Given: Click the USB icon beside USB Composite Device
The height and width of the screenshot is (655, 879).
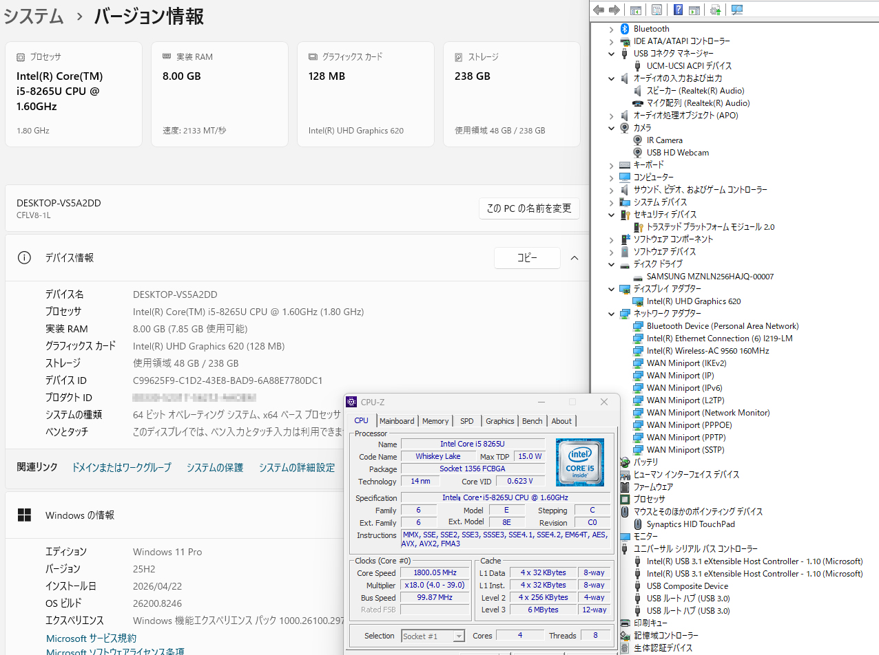Looking at the screenshot, I should pyautogui.click(x=638, y=586).
